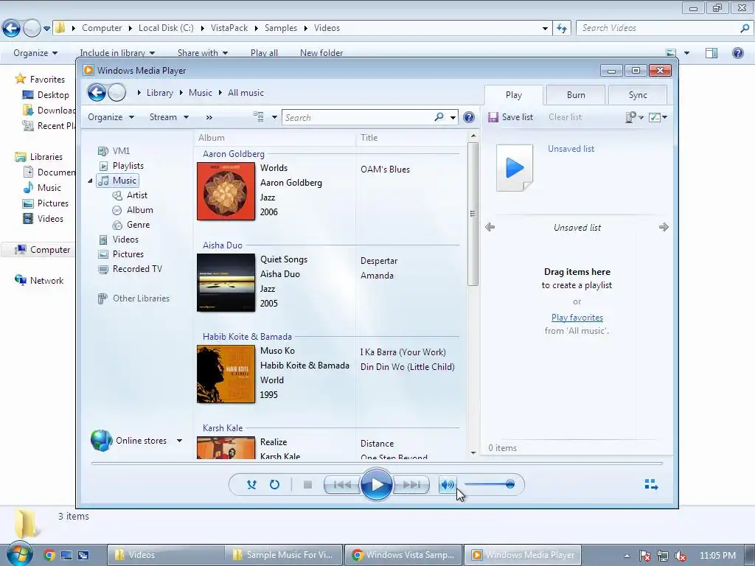Screen dimensions: 755x566
Task: Switch to the Sync tab
Action: [638, 95]
